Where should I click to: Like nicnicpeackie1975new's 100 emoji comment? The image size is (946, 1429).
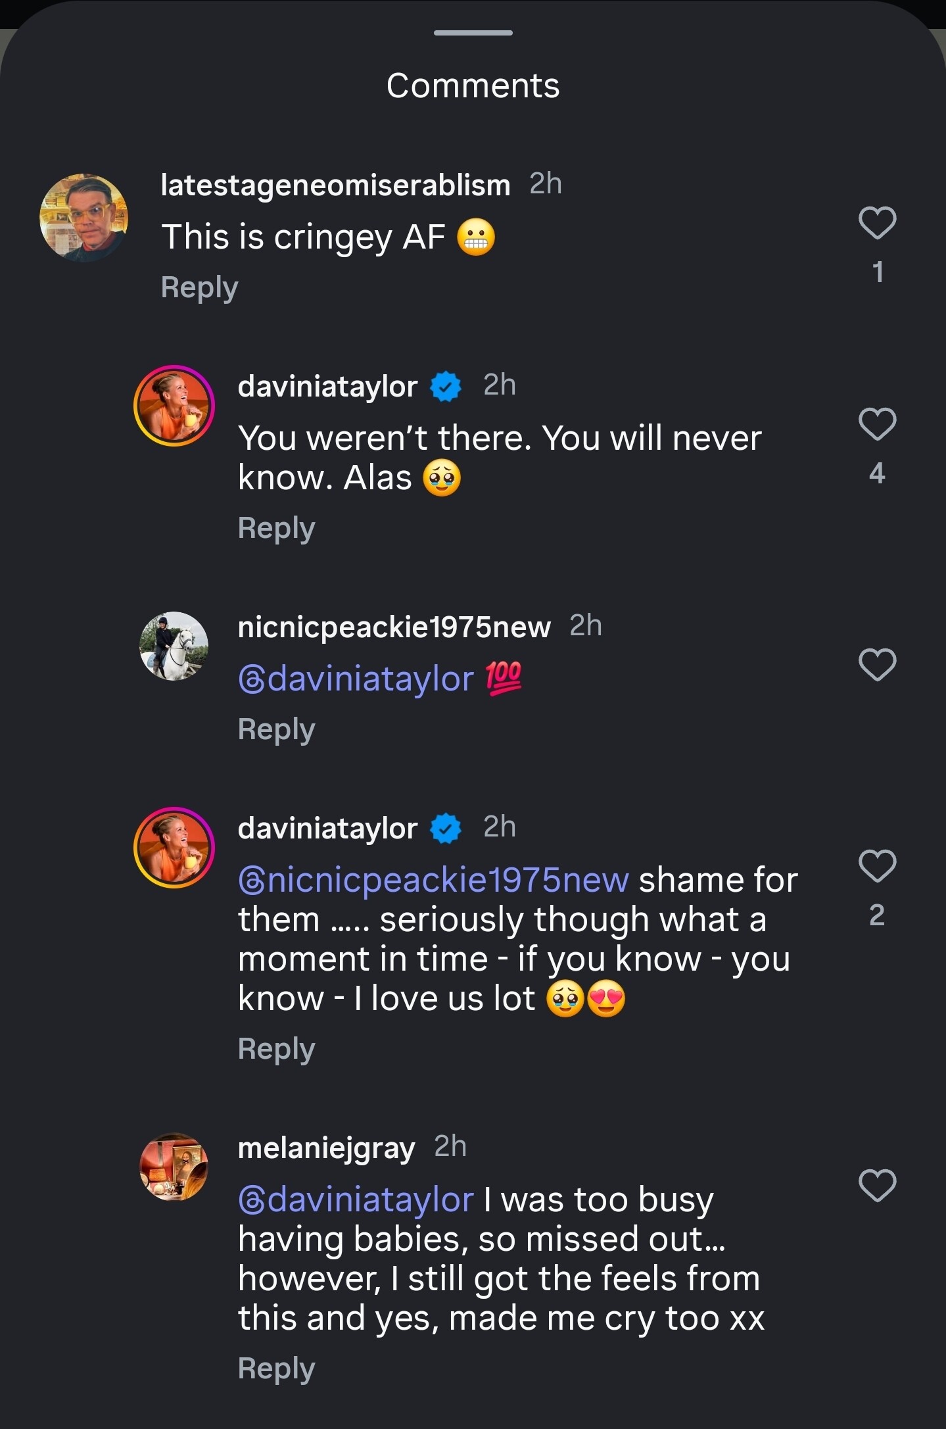(877, 665)
